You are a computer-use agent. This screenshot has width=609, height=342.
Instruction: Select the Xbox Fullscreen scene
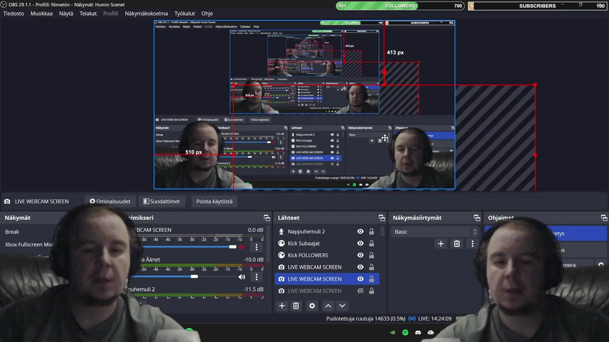point(29,244)
